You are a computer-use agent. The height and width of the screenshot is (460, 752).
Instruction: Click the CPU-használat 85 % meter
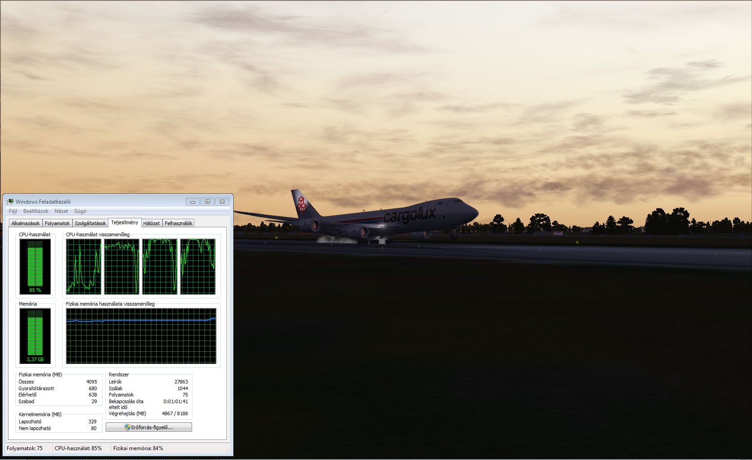(x=35, y=267)
